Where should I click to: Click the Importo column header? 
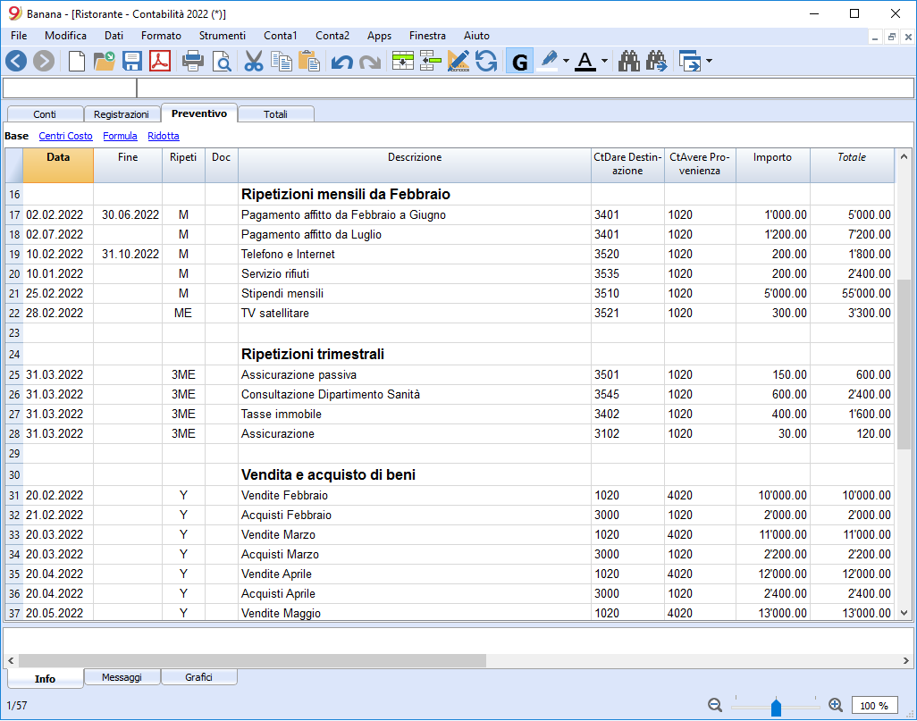772,165
